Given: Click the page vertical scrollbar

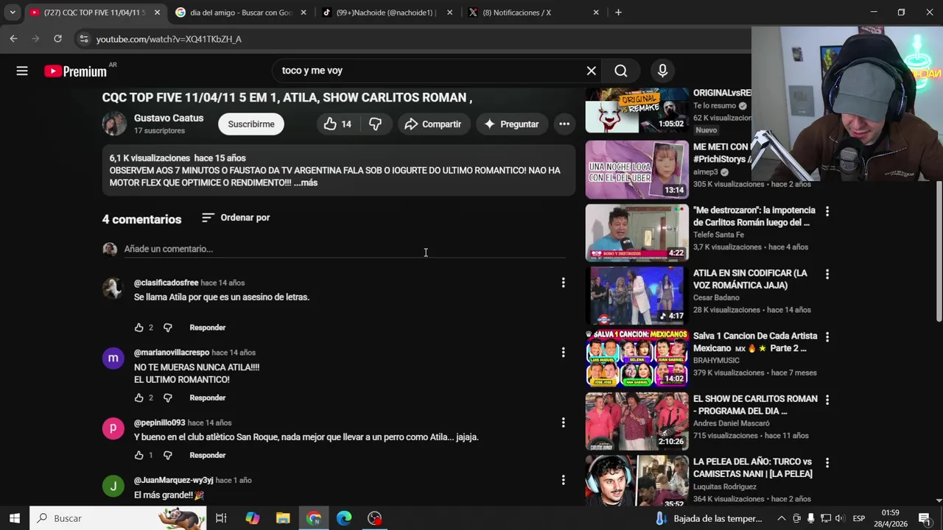Looking at the screenshot, I should click(939, 250).
